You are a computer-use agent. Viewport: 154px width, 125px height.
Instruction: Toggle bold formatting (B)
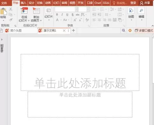(57, 15)
